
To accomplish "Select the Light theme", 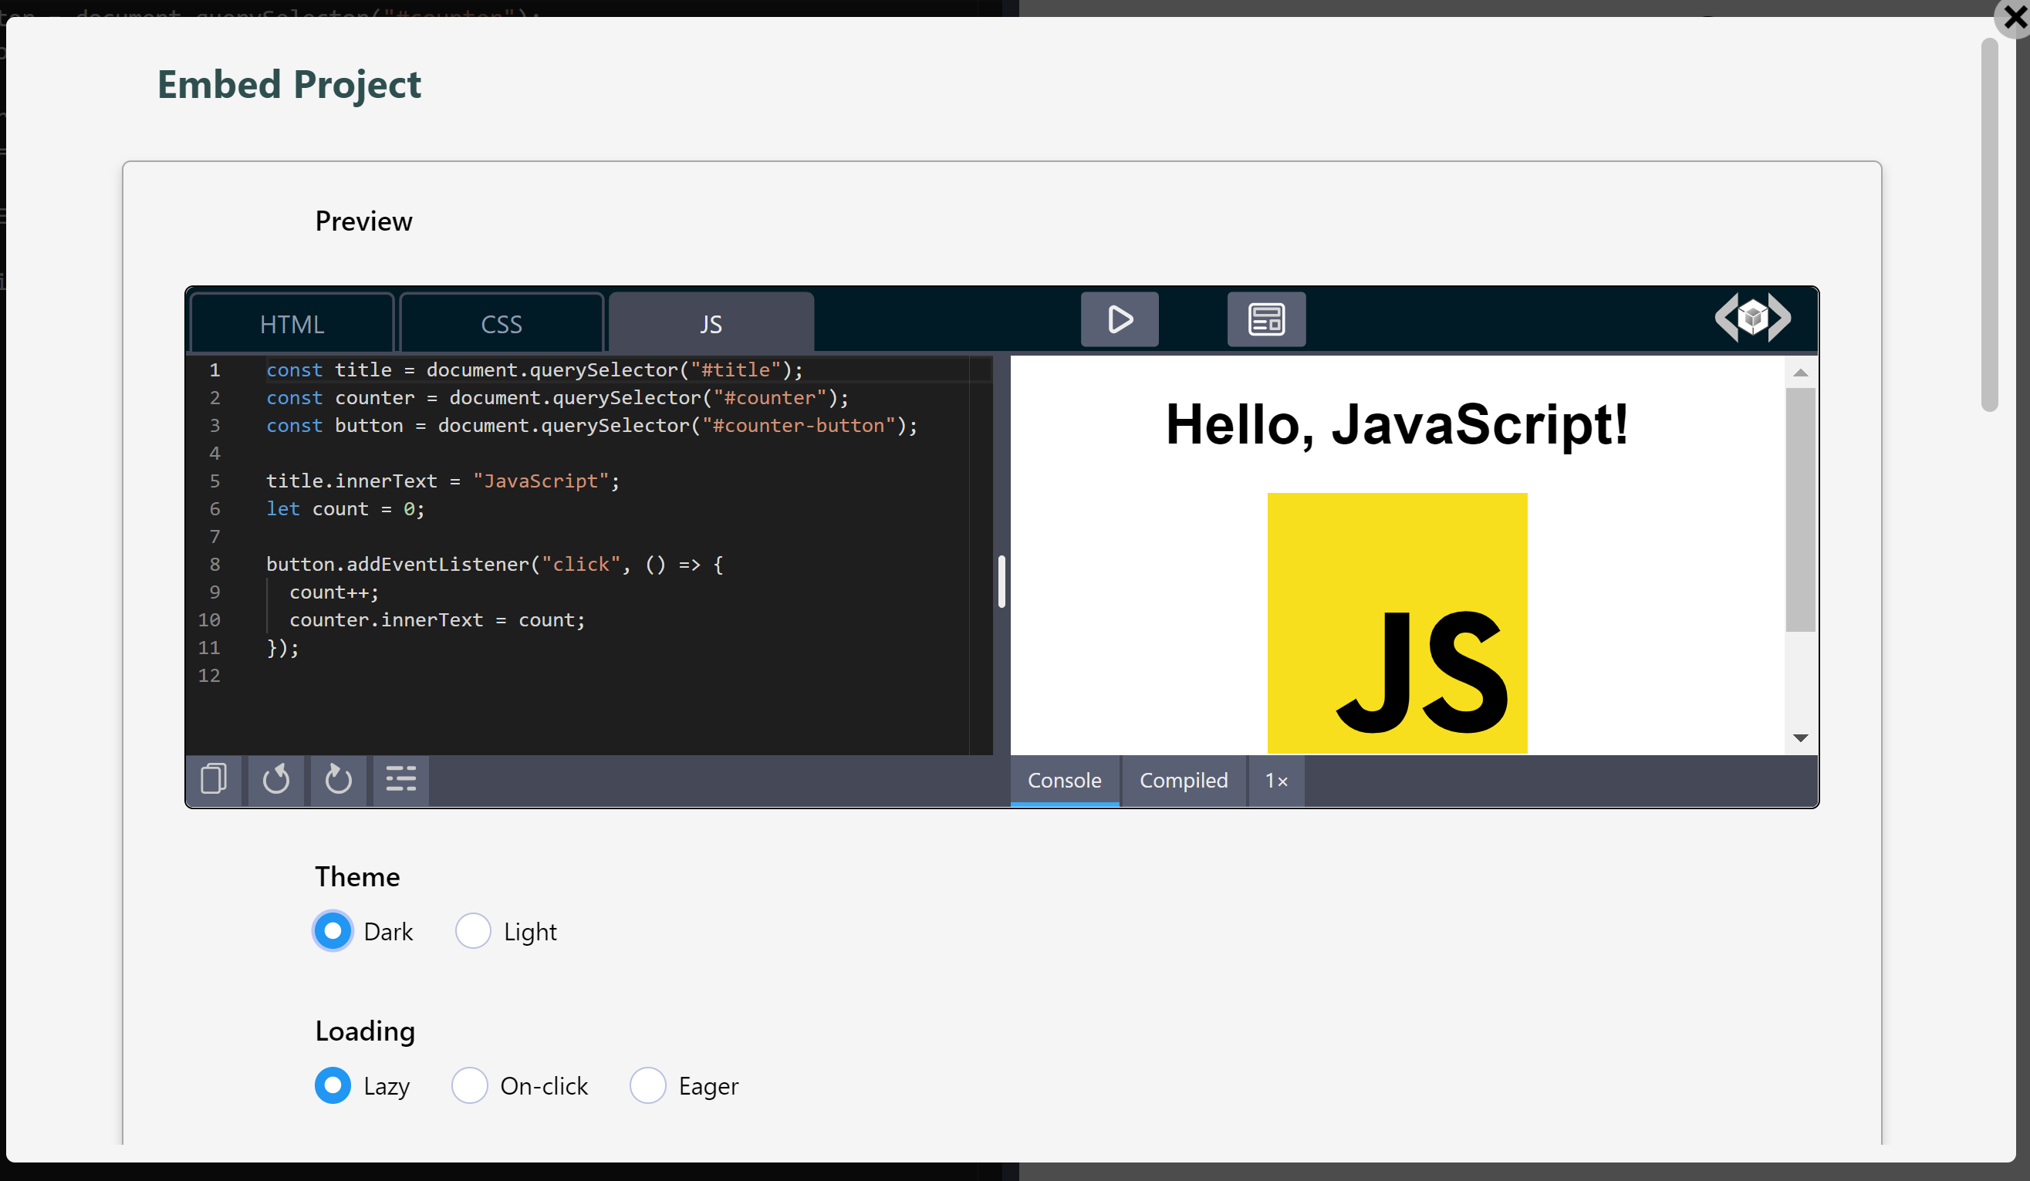I will coord(474,930).
